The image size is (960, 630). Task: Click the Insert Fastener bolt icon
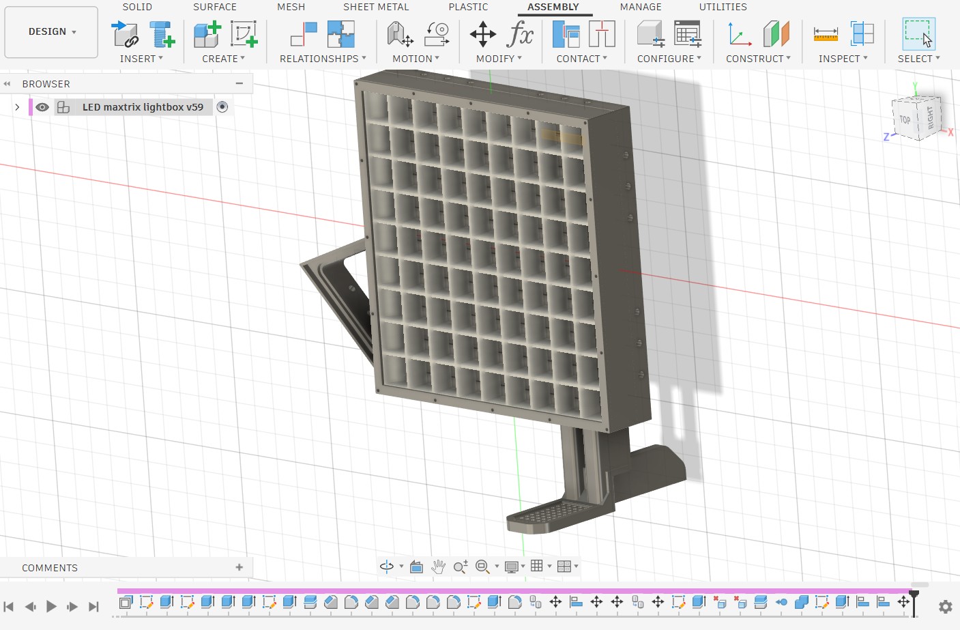[x=162, y=33]
